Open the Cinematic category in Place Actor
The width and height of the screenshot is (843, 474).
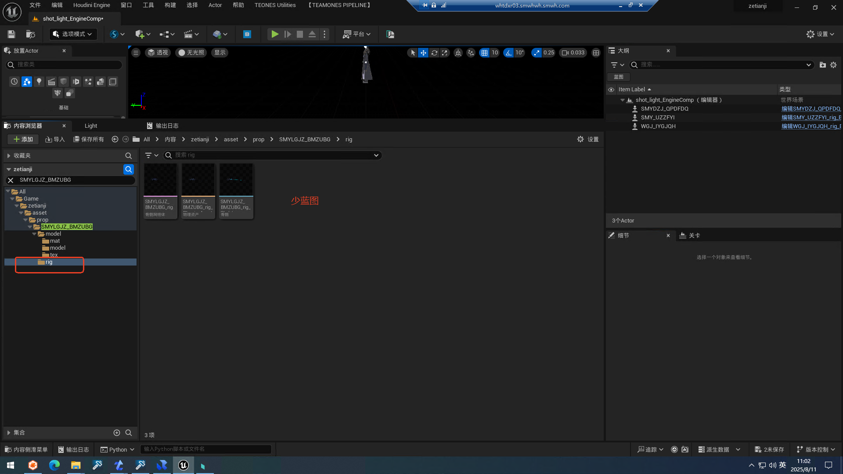(x=51, y=82)
